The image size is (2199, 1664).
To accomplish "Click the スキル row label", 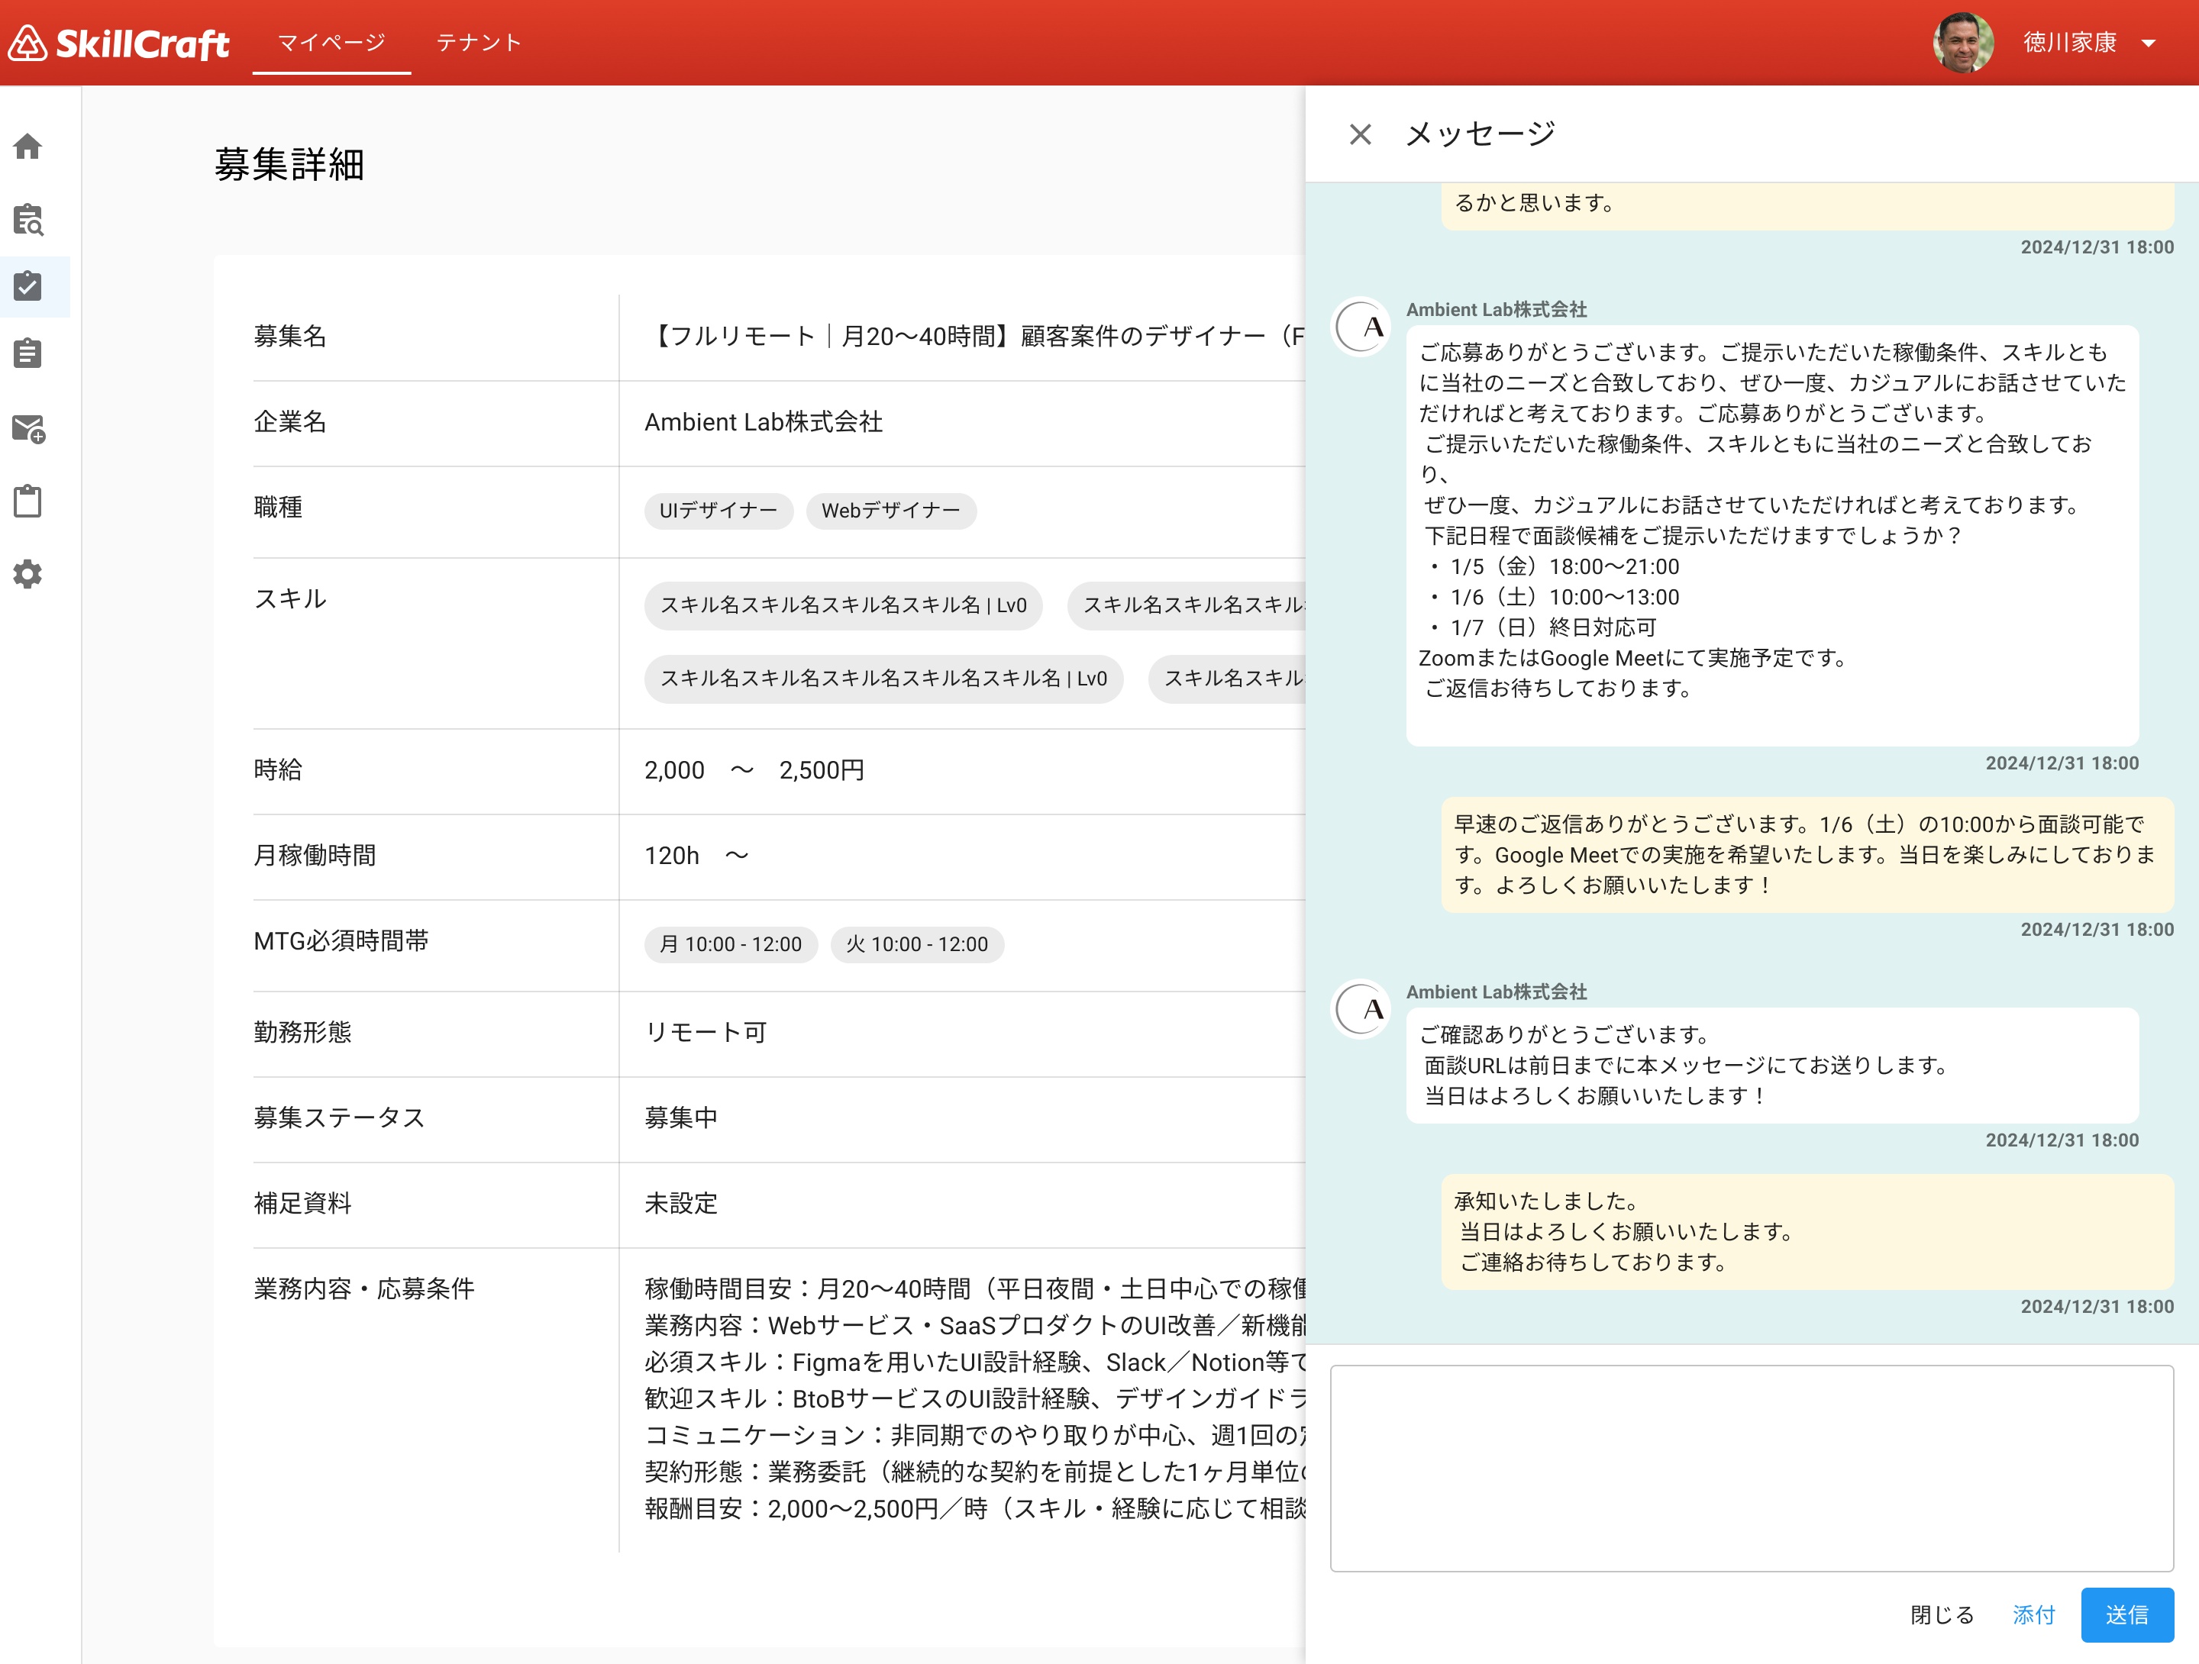I will [x=290, y=599].
